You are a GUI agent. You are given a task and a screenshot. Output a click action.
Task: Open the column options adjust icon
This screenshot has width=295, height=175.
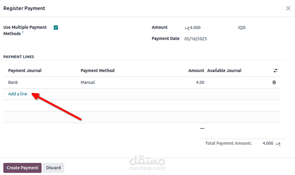pyautogui.click(x=275, y=71)
